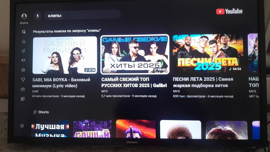Open the Subscriptions icon in sidebar

coord(23,89)
